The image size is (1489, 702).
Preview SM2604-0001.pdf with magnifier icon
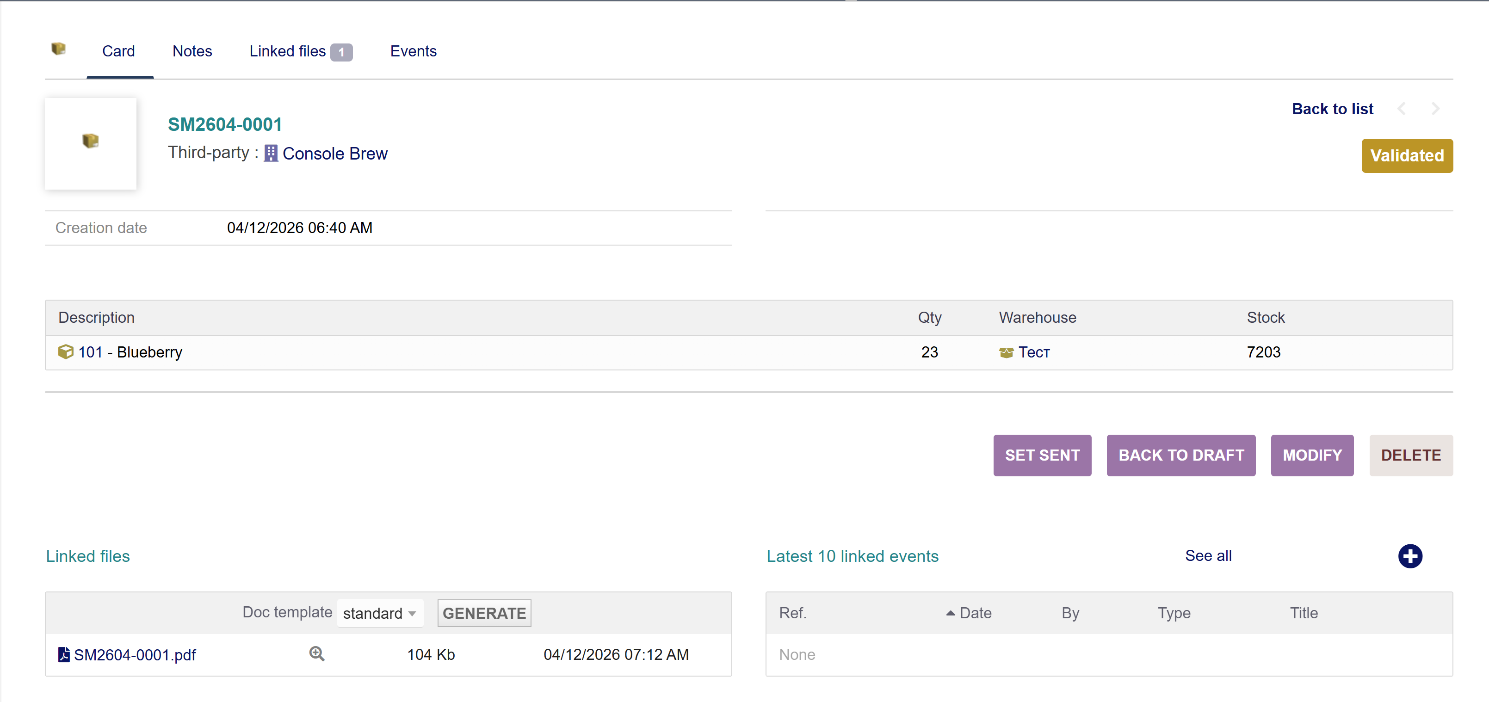317,654
